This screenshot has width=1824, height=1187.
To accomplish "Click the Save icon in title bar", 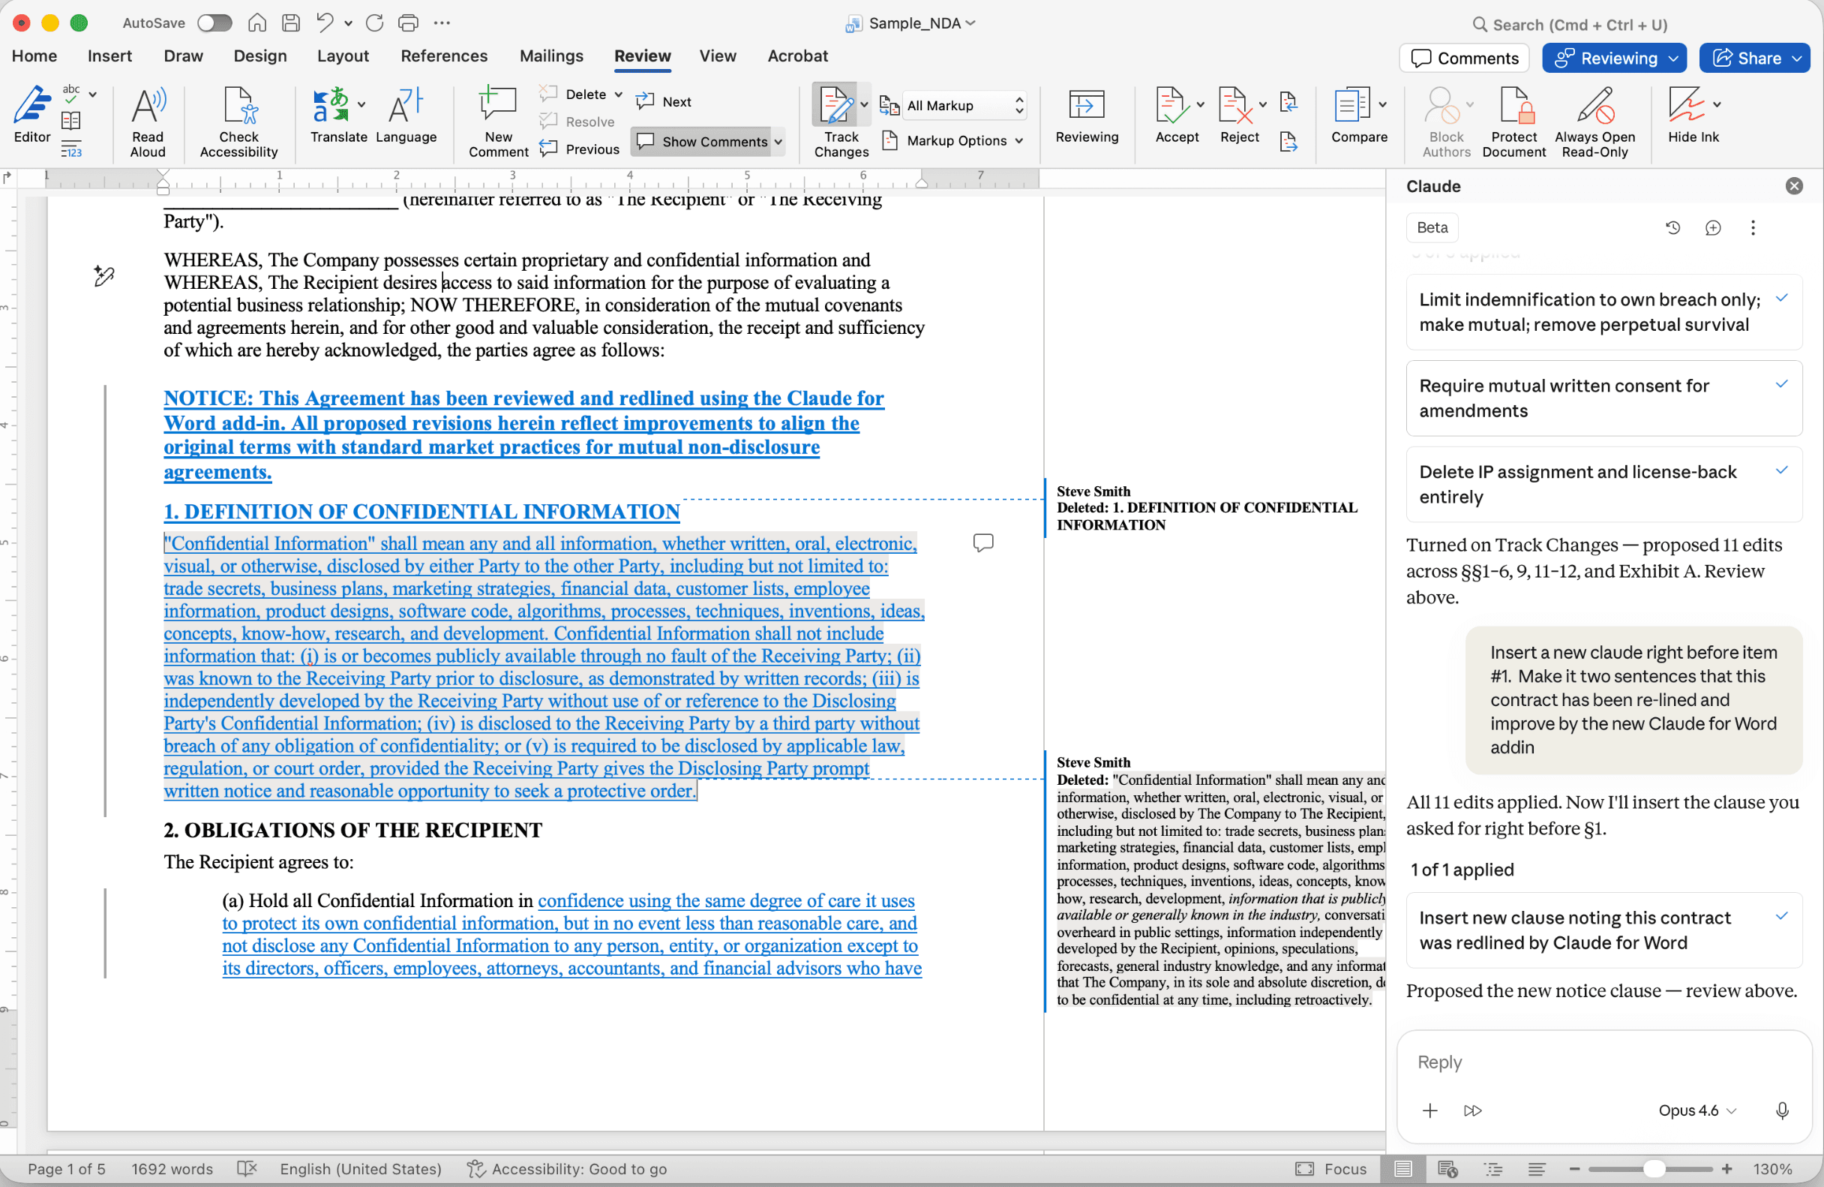I will point(291,23).
